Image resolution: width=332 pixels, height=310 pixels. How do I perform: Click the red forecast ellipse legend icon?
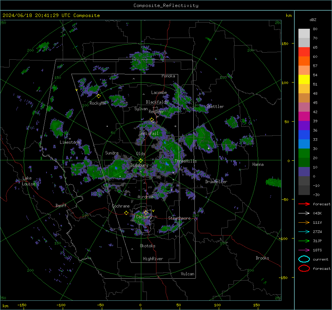pyautogui.click(x=304, y=268)
